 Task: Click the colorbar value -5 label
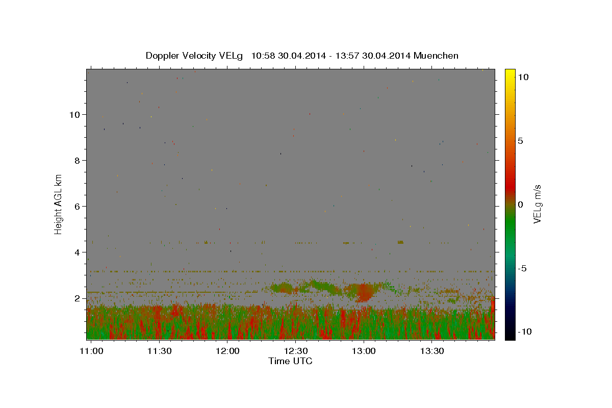click(x=522, y=268)
